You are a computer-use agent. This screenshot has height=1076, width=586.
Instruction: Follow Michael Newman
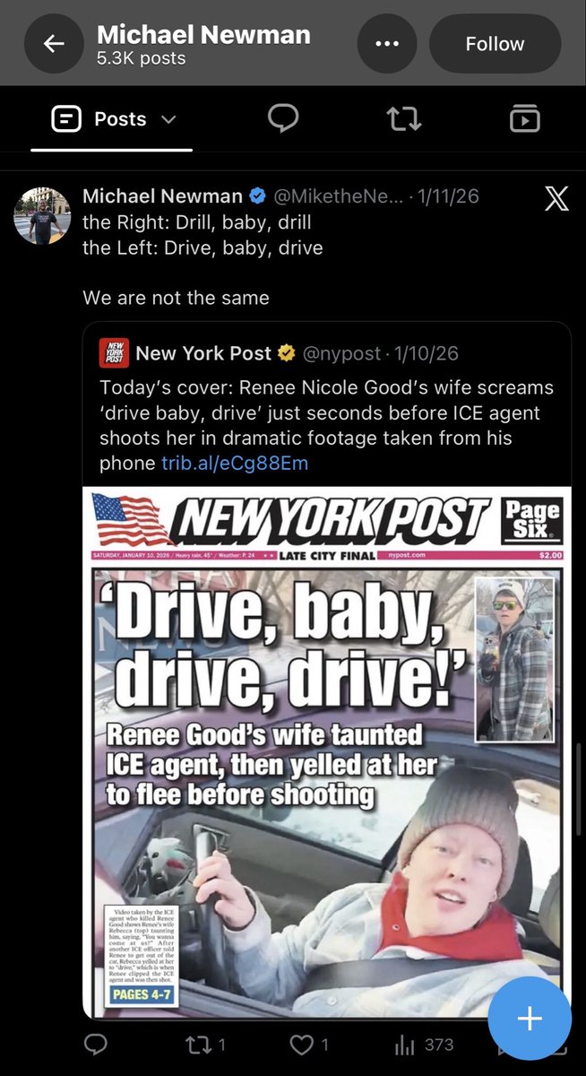[495, 44]
